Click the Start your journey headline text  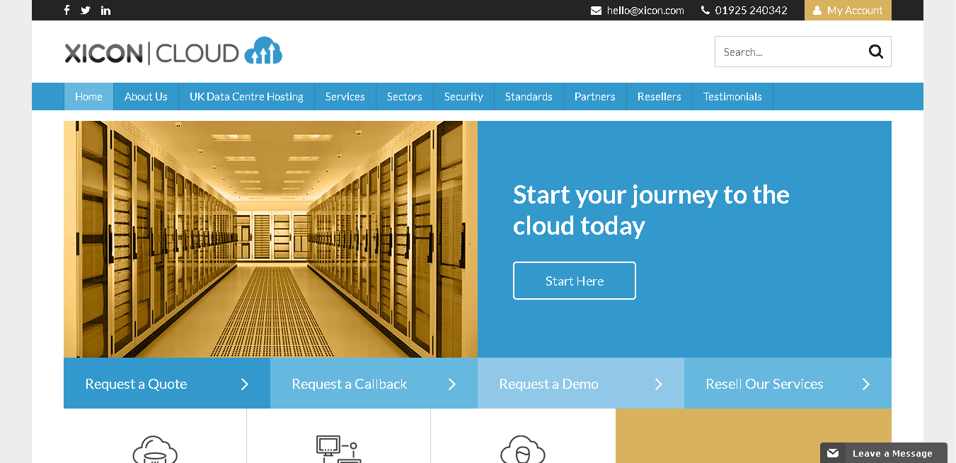(x=651, y=210)
